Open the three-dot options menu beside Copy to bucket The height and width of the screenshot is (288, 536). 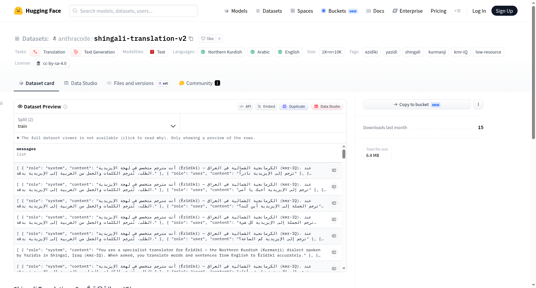(478, 104)
